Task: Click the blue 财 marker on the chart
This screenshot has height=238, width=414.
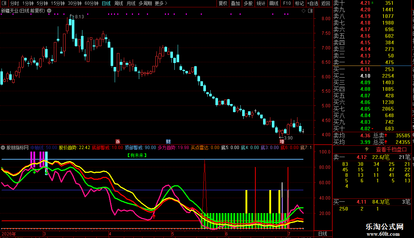Action: coord(168,142)
